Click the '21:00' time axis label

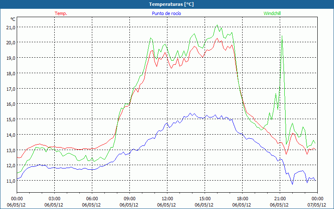tap(280, 199)
